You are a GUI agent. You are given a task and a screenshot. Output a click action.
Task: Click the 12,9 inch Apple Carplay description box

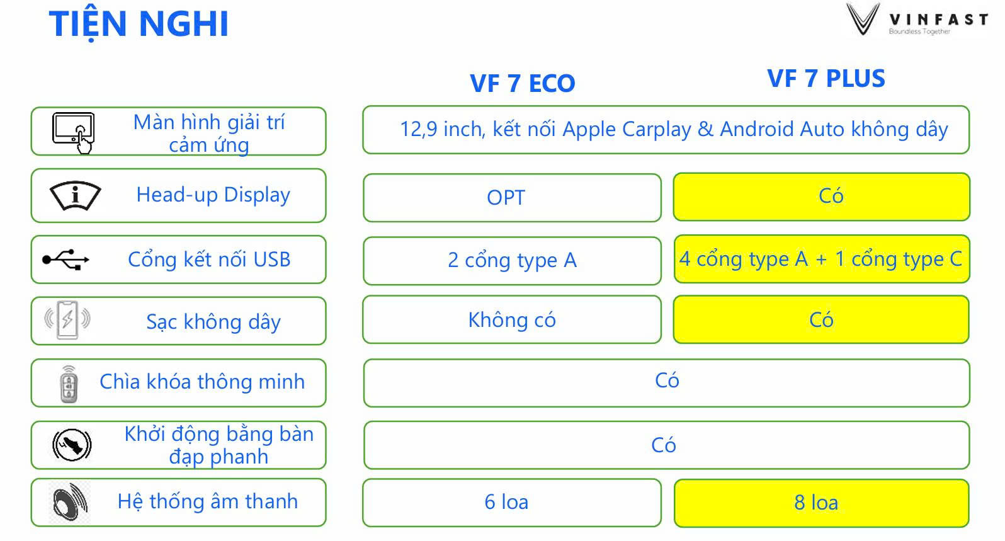[x=666, y=130]
